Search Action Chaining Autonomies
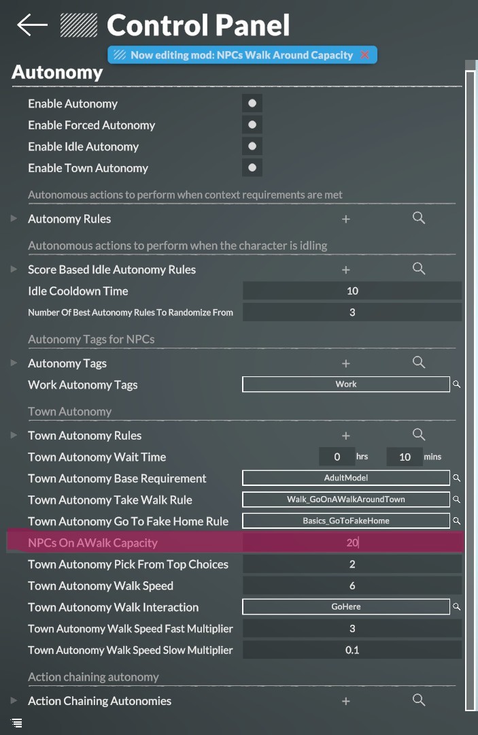The height and width of the screenshot is (735, 478). [419, 700]
